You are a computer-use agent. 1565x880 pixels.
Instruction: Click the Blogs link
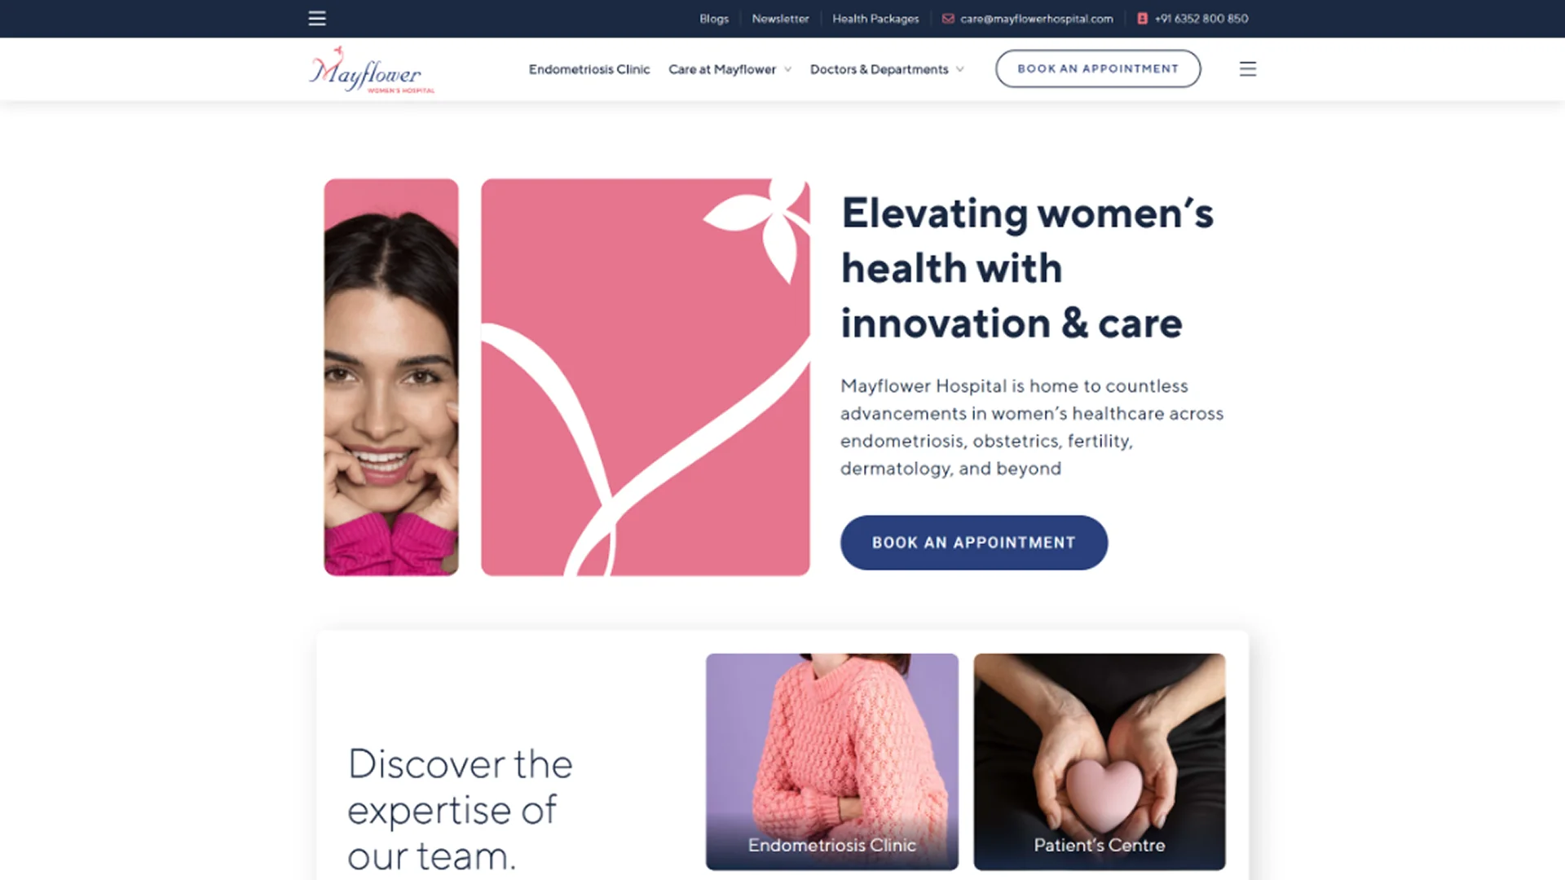[x=714, y=19]
